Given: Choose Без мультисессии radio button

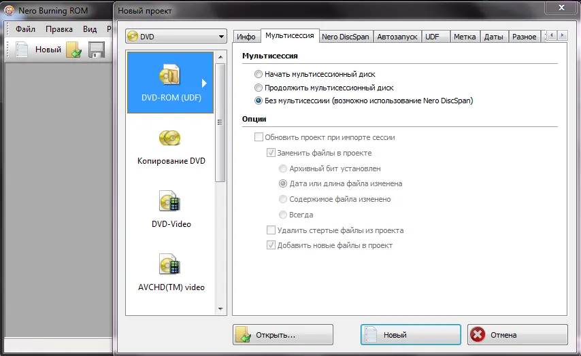Looking at the screenshot, I should click(259, 101).
